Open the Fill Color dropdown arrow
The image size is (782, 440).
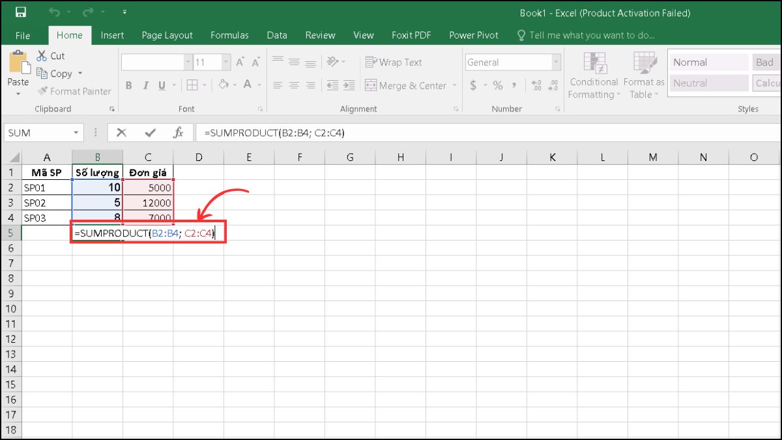pyautogui.click(x=233, y=85)
